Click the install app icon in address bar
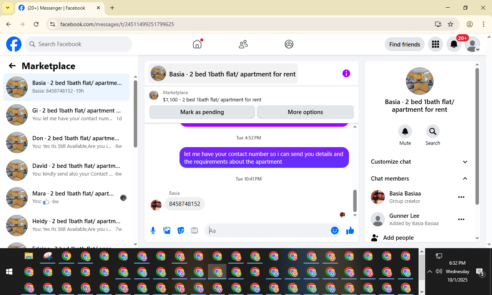Viewport: 492px width, 295px height. (438, 24)
